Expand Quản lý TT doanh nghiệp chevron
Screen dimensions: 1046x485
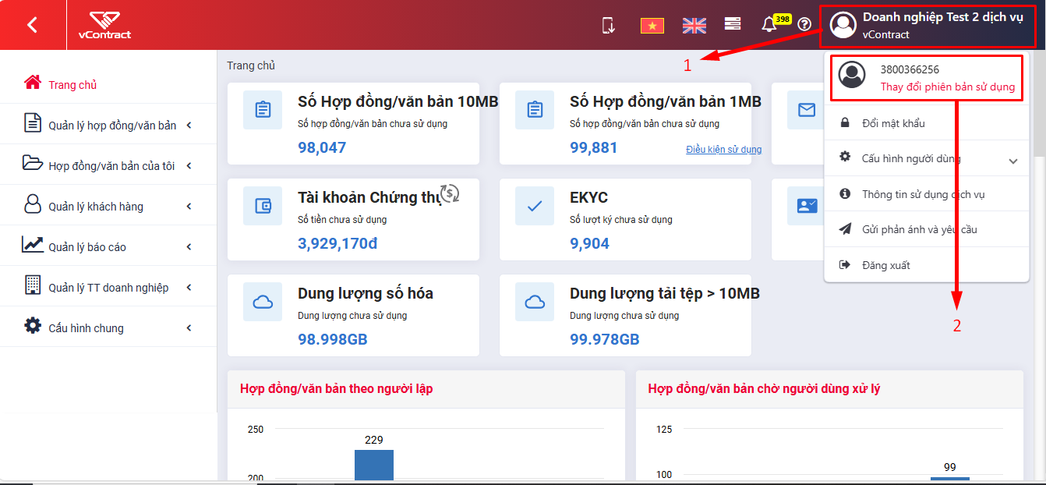tap(189, 287)
